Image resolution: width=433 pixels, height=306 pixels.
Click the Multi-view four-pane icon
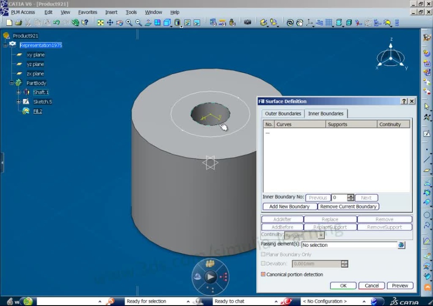coord(157,23)
